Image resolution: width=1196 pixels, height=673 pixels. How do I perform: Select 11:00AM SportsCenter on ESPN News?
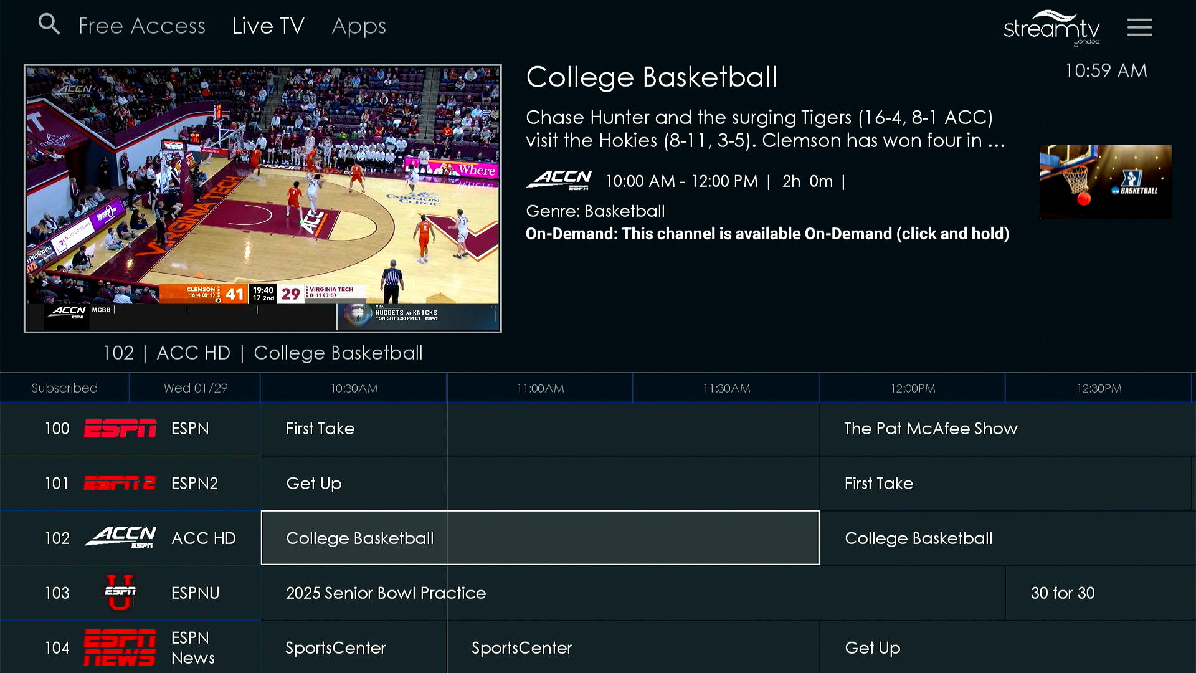pyautogui.click(x=633, y=647)
